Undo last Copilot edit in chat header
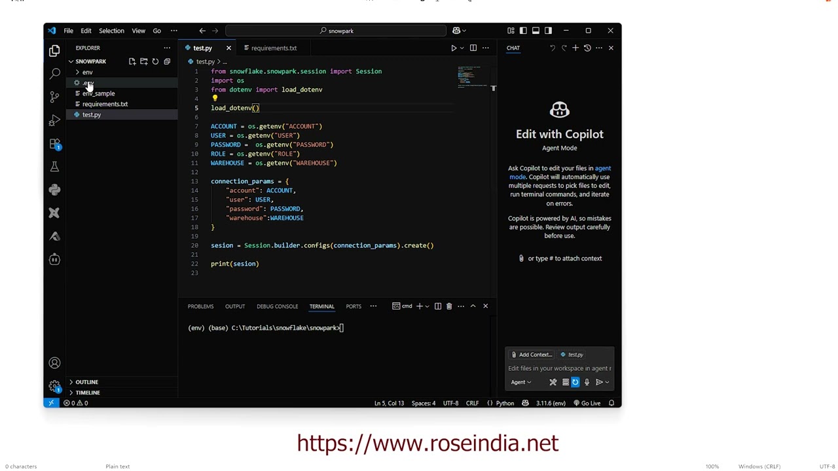The height and width of the screenshot is (471, 838). [552, 48]
